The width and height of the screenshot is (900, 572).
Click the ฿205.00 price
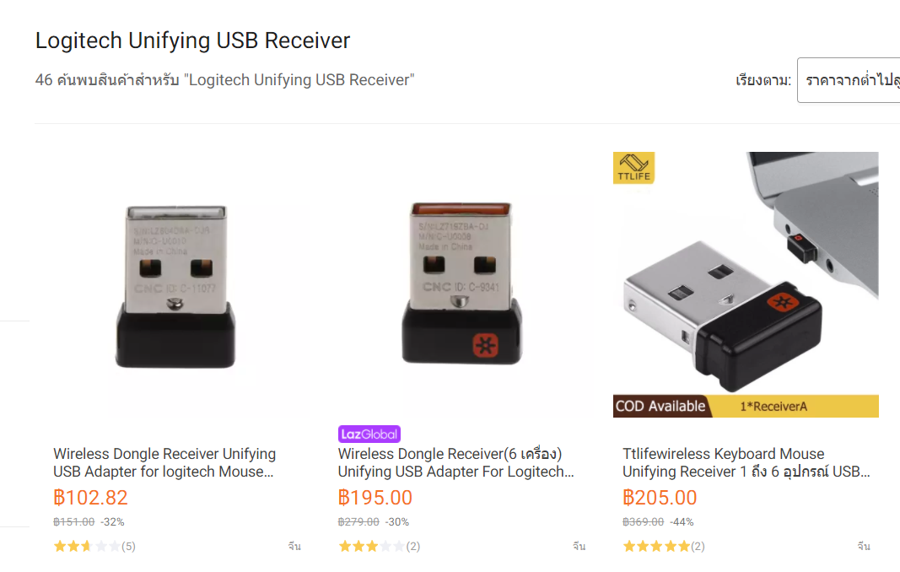coord(660,498)
